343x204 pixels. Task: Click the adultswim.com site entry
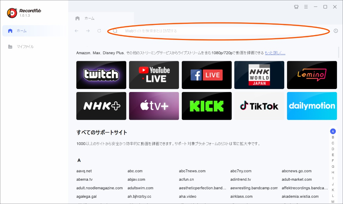pyautogui.click(x=140, y=188)
